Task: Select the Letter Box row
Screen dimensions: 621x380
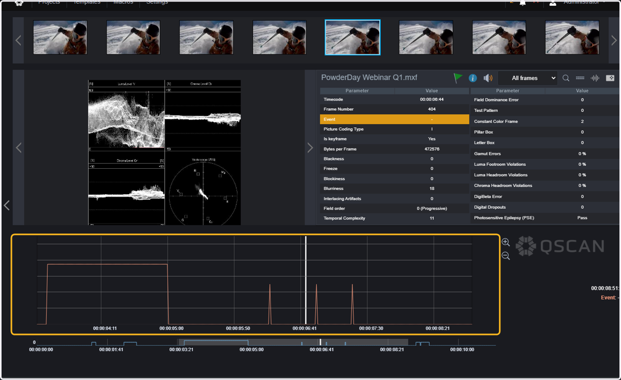Action: click(545, 143)
